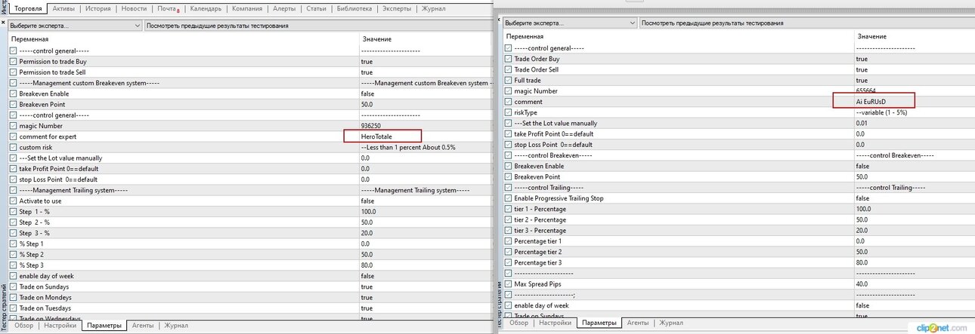Open Настройки tab in right window

click(554, 323)
